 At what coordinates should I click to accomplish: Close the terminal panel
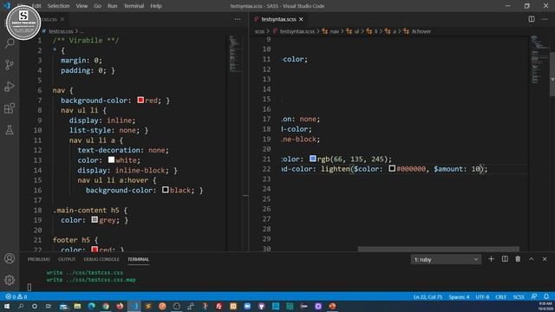point(545,259)
